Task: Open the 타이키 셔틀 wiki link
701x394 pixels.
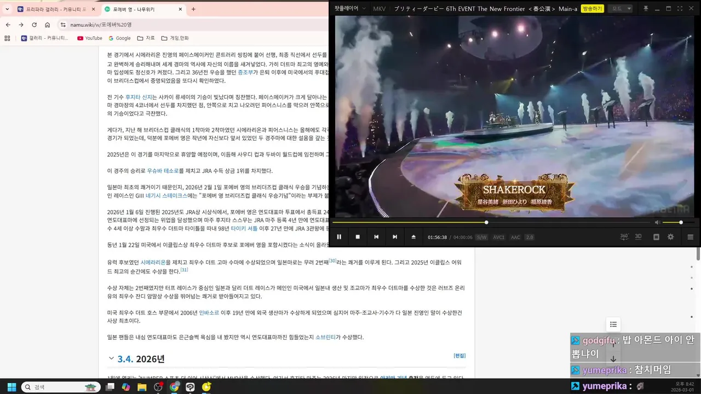Action: pos(244,228)
